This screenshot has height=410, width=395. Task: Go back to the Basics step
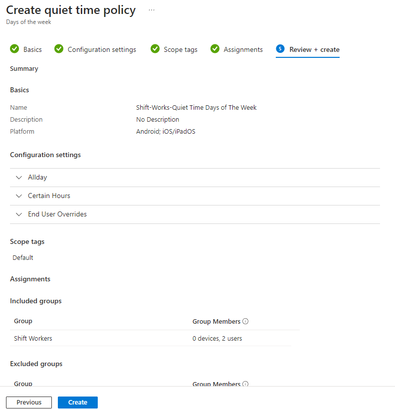click(32, 49)
